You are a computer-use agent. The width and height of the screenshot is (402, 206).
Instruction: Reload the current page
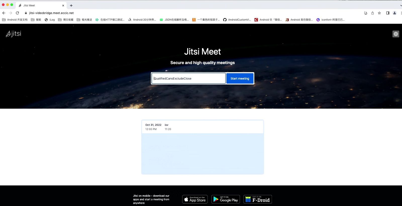click(17, 13)
